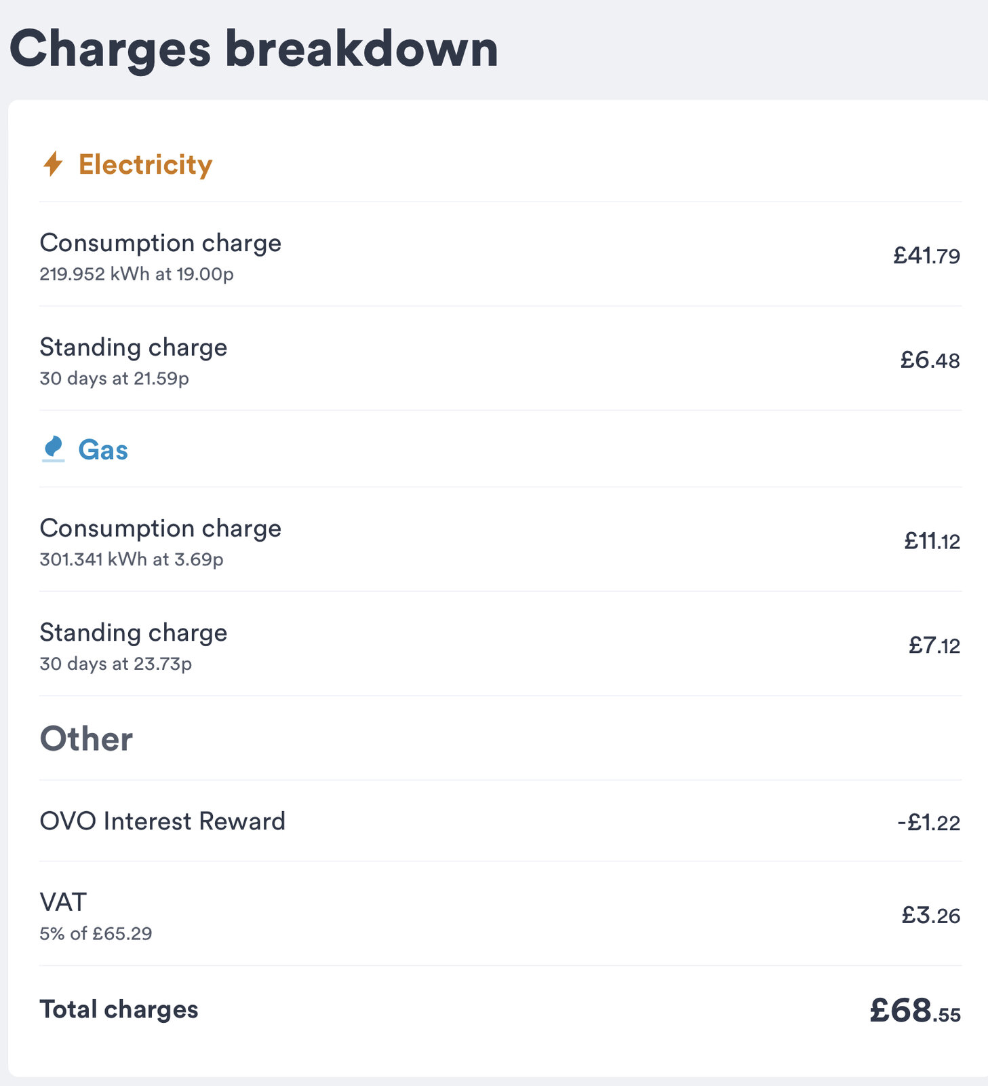Click the 30 days at 23.73p detail
988x1086 pixels.
(x=116, y=663)
